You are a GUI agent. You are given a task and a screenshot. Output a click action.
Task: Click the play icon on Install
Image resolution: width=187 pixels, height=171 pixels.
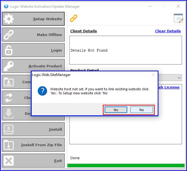(x=9, y=129)
